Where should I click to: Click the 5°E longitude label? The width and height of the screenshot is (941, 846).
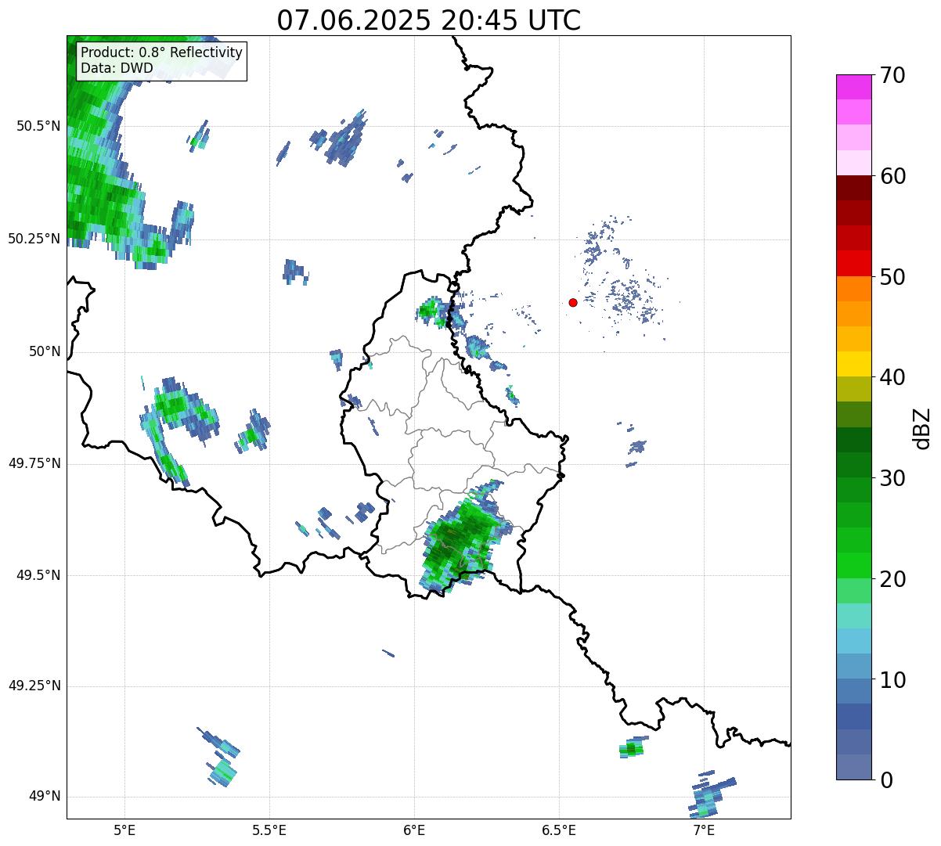pos(124,830)
